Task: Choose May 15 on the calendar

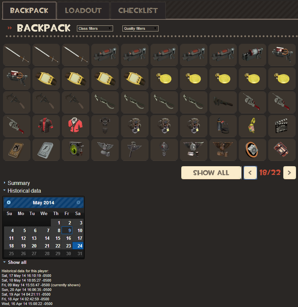Action: [56, 238]
